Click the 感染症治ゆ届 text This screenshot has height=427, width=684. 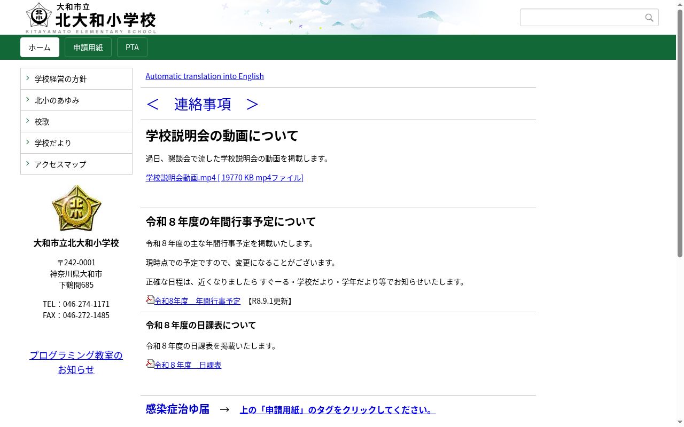click(x=177, y=409)
